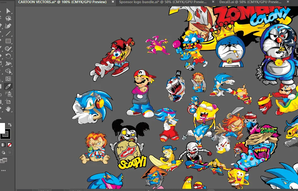Select the highlighted Eyedropper tool
Image resolution: width=298 pixels, height=191 pixels.
(x=8, y=86)
